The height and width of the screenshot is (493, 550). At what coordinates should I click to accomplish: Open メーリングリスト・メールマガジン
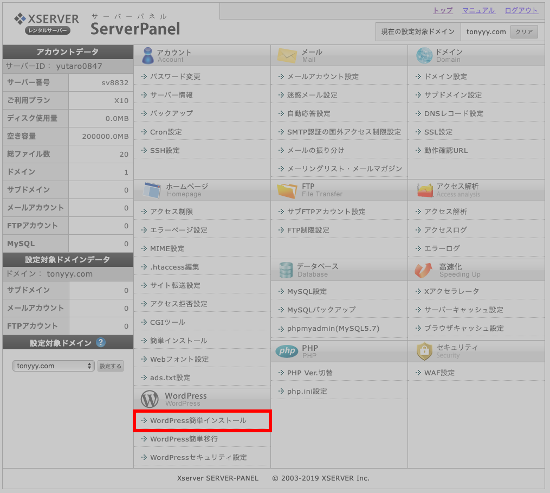point(345,169)
